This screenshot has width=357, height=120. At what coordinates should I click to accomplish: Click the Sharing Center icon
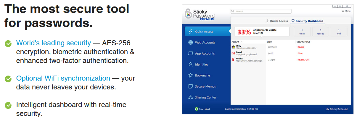click(191, 97)
